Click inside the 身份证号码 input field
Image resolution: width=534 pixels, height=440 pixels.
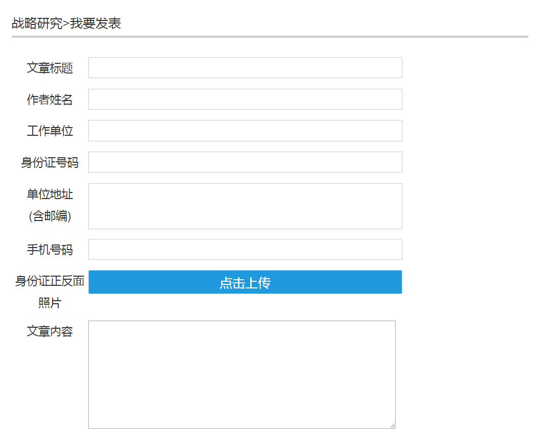point(245,162)
